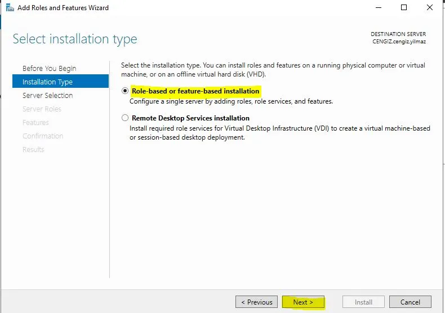Image resolution: width=445 pixels, height=313 pixels.
Task: Maximize the wizard window
Action: pos(404,8)
